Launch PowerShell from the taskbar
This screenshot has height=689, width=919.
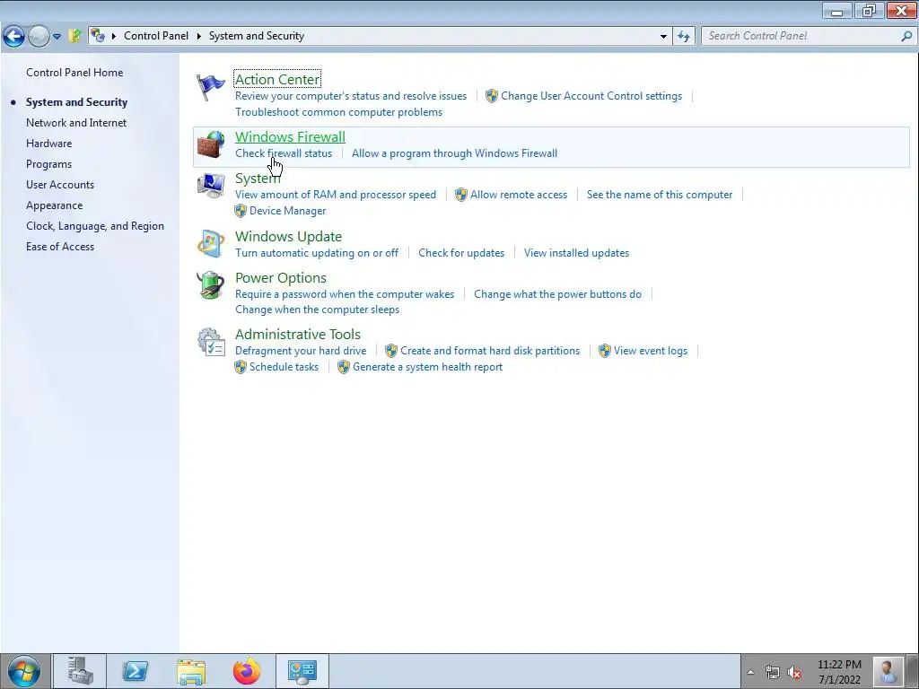point(135,671)
